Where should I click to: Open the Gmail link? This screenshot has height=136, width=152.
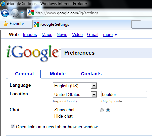coord(93,35)
